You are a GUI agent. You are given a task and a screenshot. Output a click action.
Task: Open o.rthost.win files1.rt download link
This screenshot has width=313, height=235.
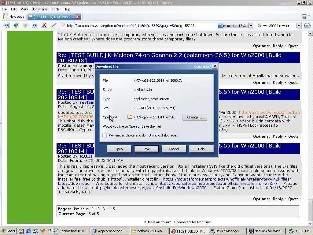pyautogui.click(x=270, y=113)
